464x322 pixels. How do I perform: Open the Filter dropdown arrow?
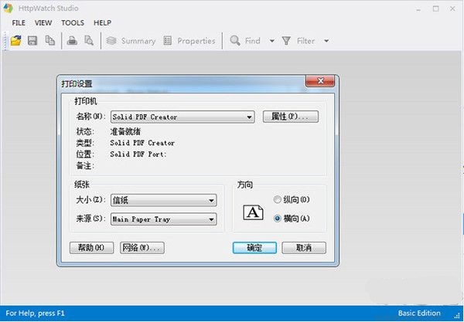326,41
